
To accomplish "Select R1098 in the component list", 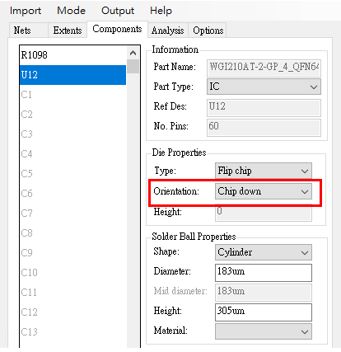I will coord(72,55).
